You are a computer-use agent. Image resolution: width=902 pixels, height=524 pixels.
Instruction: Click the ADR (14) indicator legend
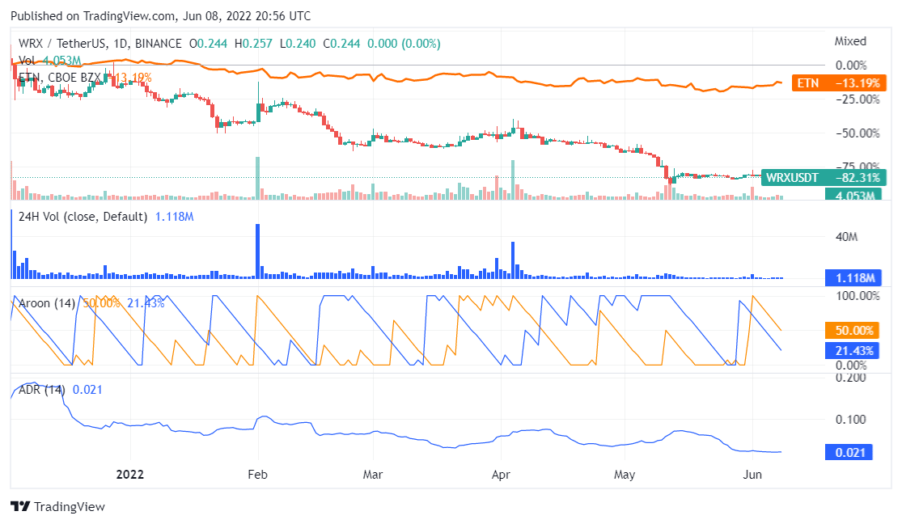click(x=41, y=390)
